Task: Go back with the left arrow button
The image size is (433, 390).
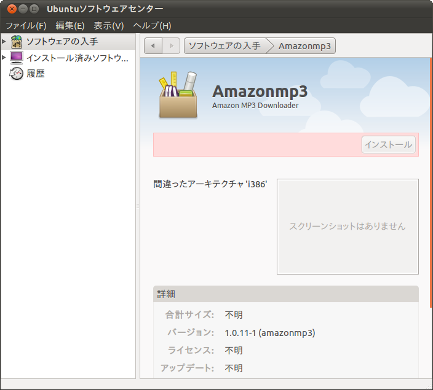Action: coord(153,46)
